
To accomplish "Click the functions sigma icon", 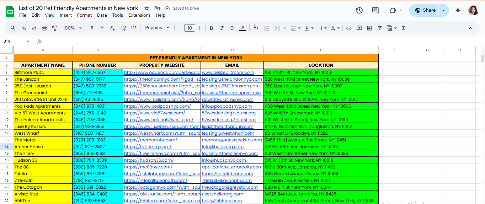I will click(404, 28).
